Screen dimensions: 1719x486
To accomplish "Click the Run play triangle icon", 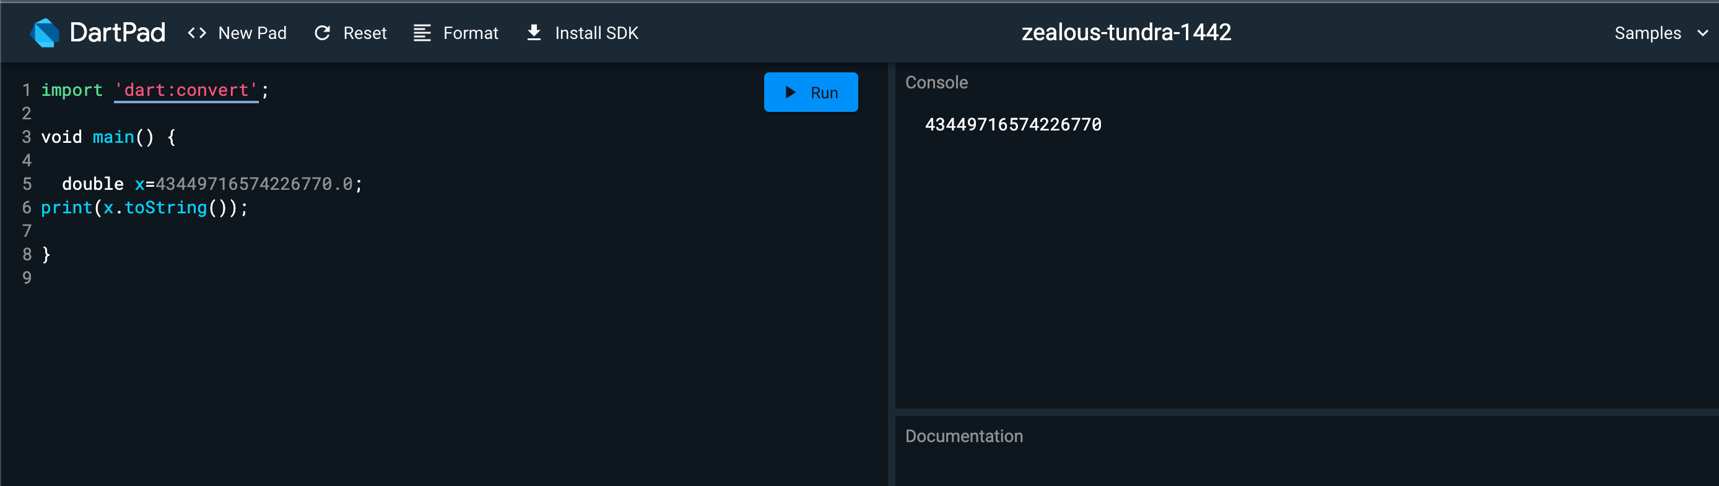I will click(x=791, y=92).
